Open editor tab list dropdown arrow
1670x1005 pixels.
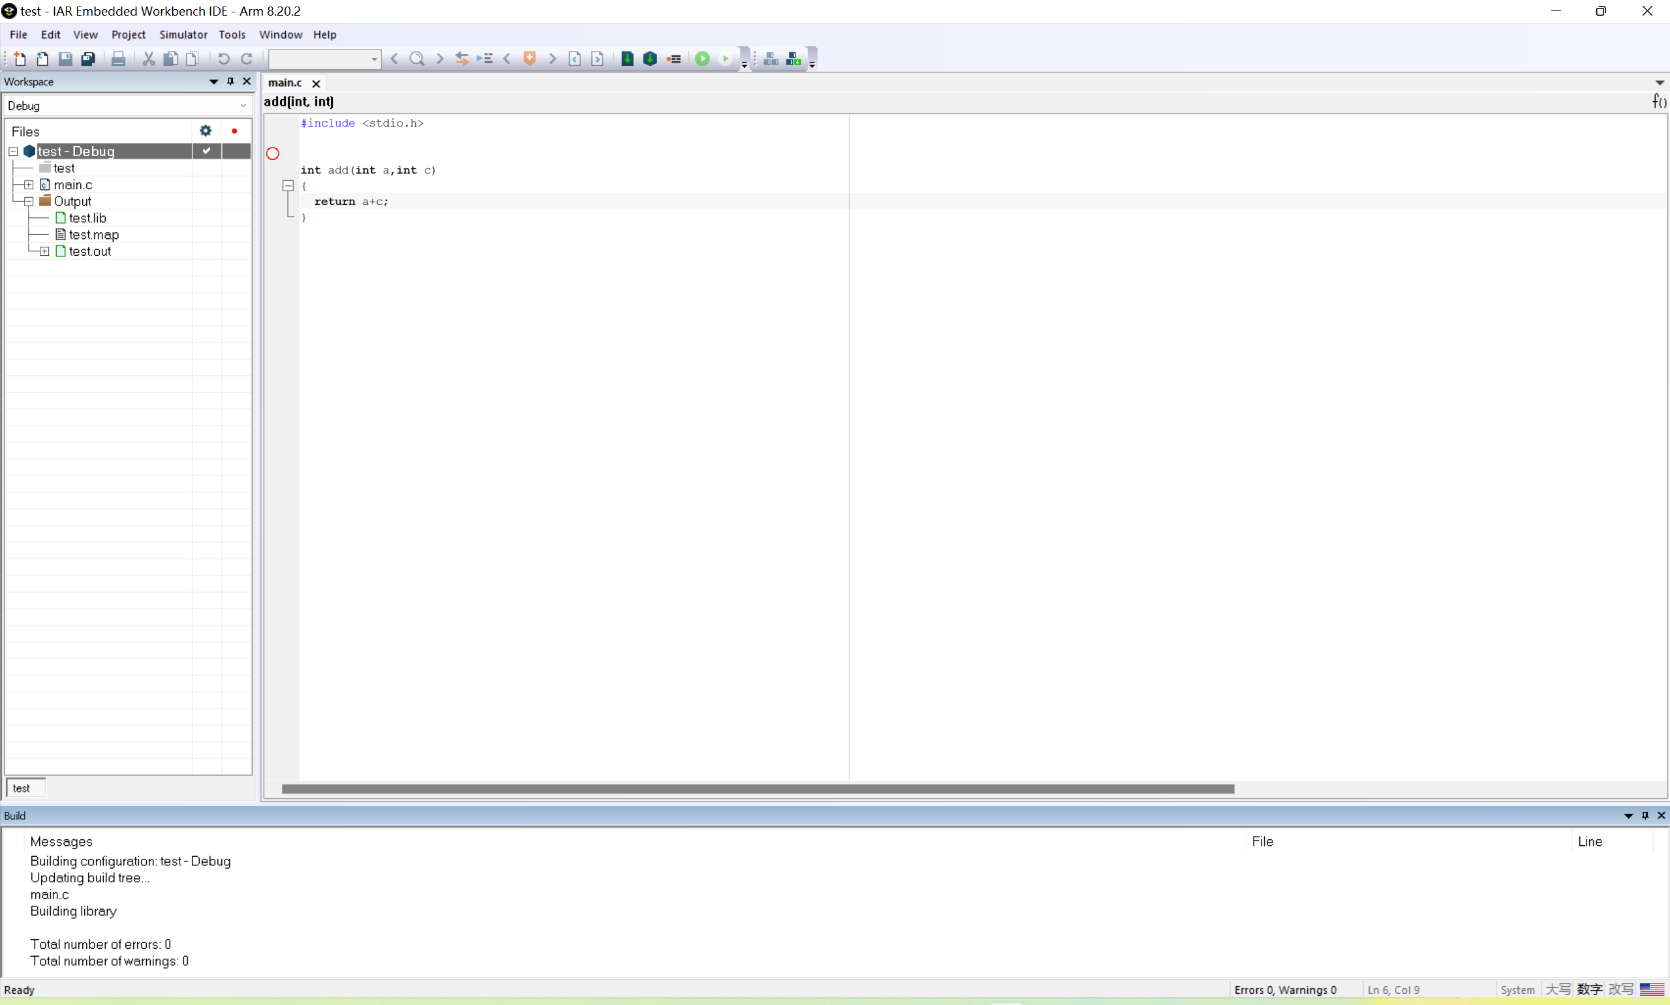(x=1660, y=83)
